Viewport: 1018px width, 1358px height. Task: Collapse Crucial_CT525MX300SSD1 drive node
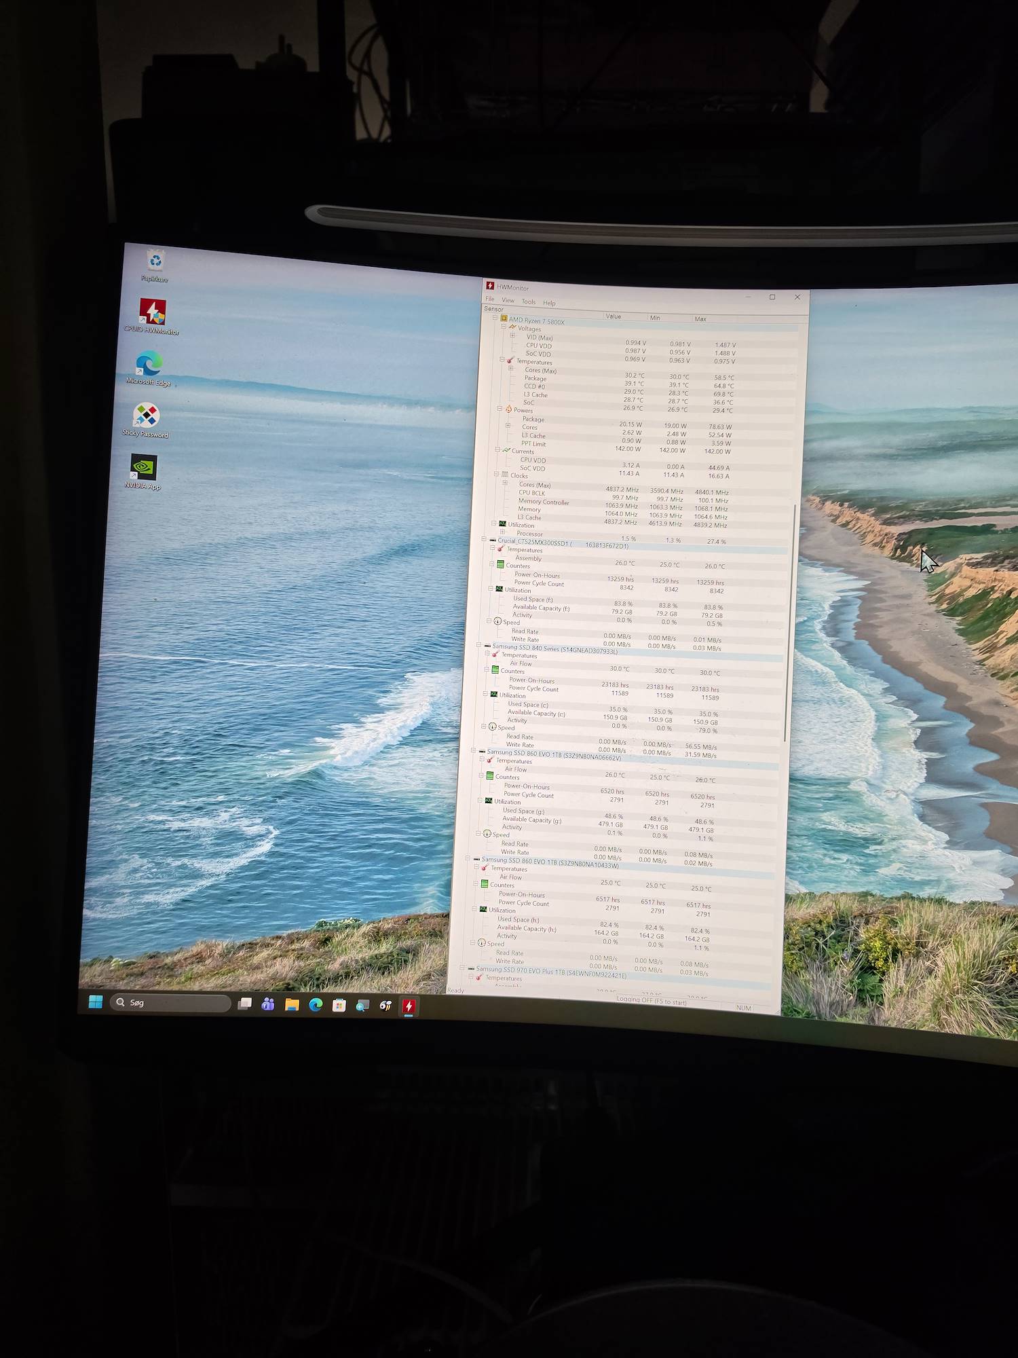coord(484,539)
